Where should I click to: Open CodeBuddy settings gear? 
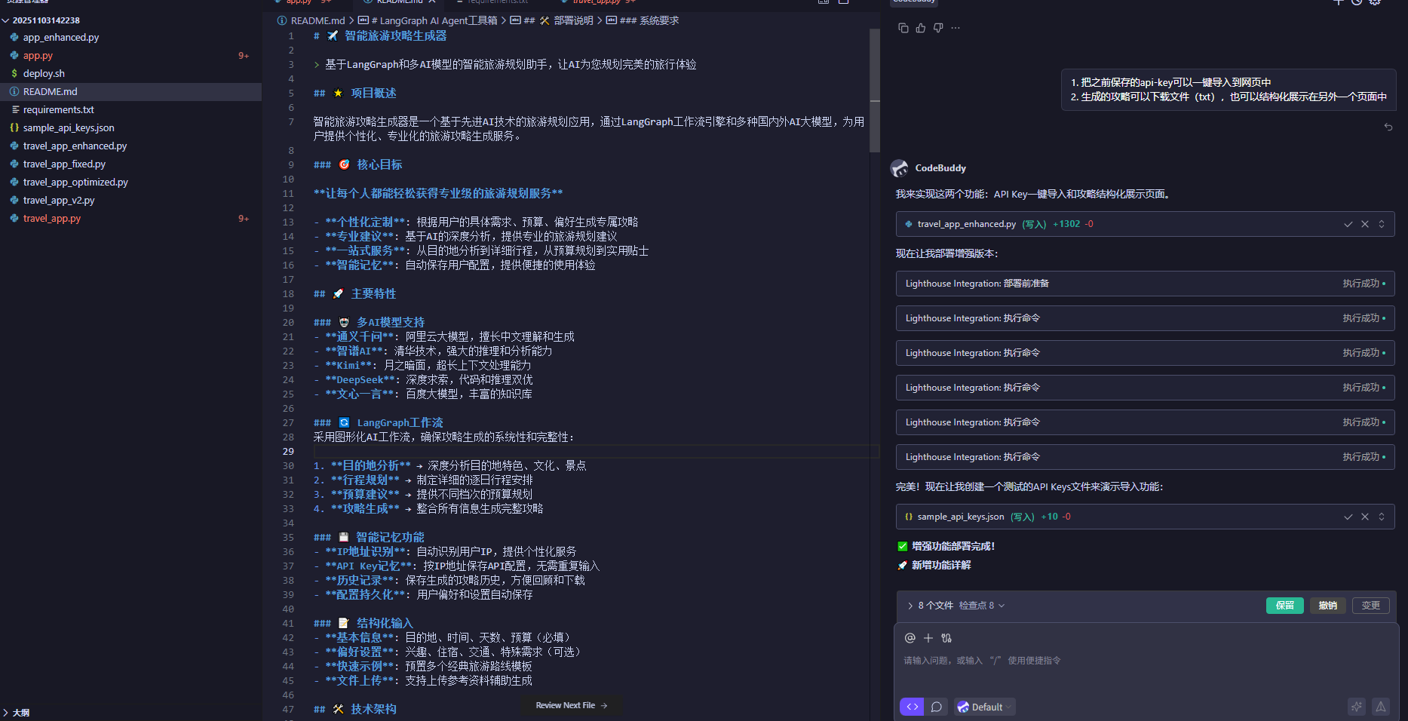pos(1376,3)
